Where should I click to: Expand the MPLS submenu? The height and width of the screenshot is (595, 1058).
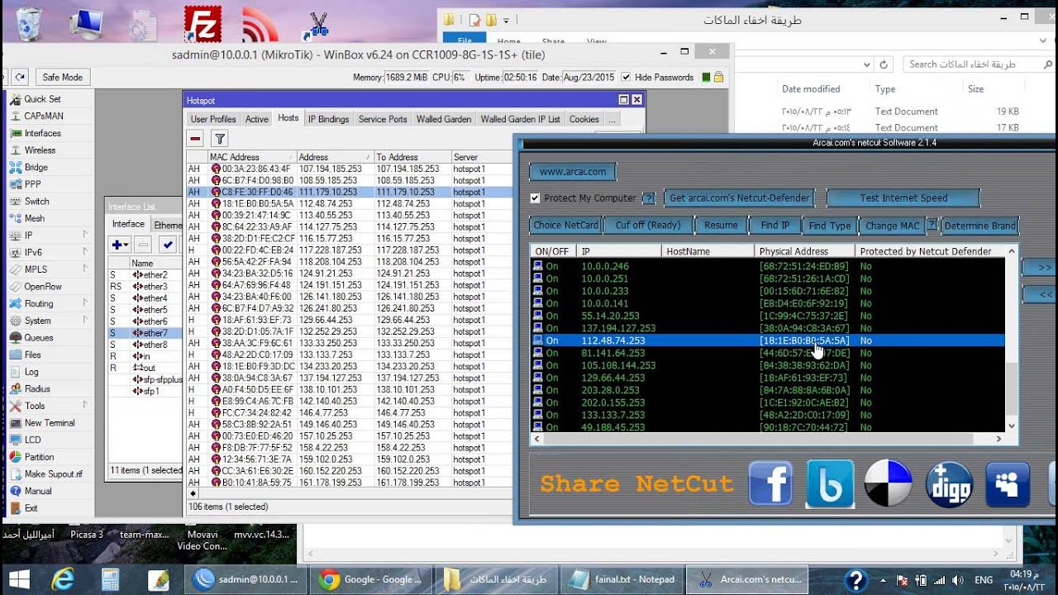point(85,269)
